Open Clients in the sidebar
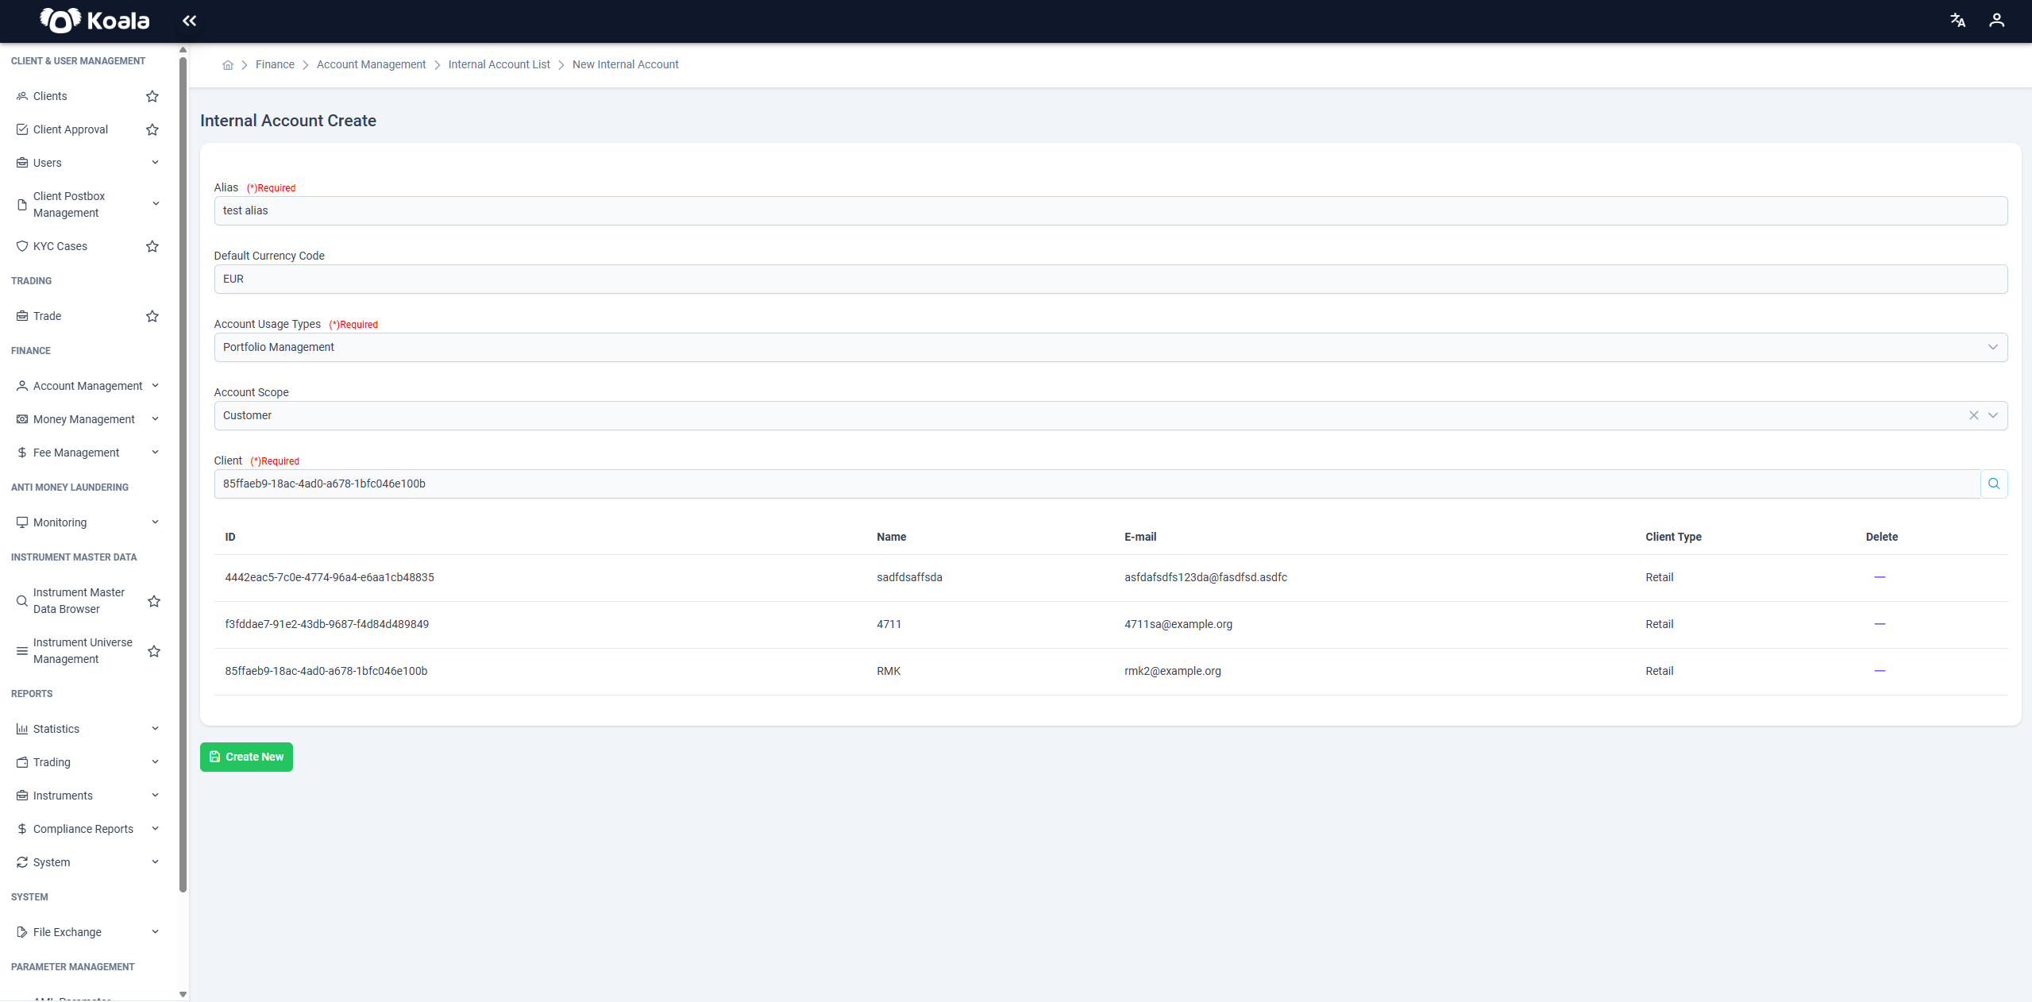The height and width of the screenshot is (1002, 2032). pyautogui.click(x=50, y=96)
